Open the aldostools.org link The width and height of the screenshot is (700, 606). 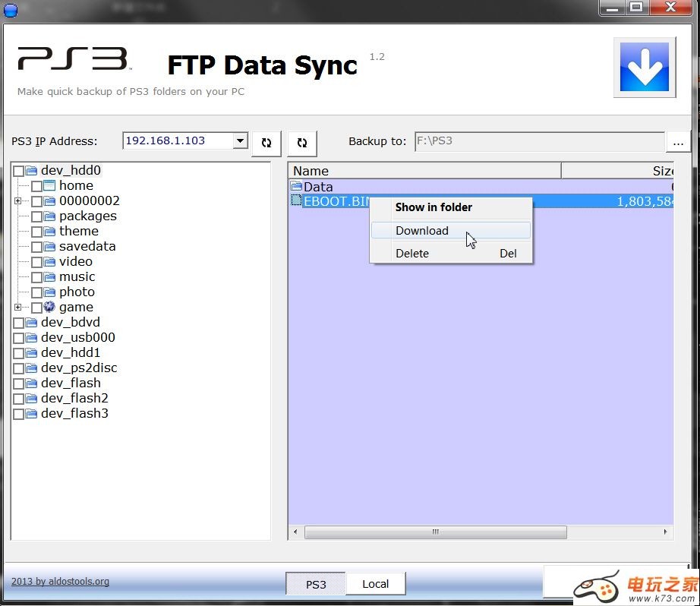[x=60, y=582]
